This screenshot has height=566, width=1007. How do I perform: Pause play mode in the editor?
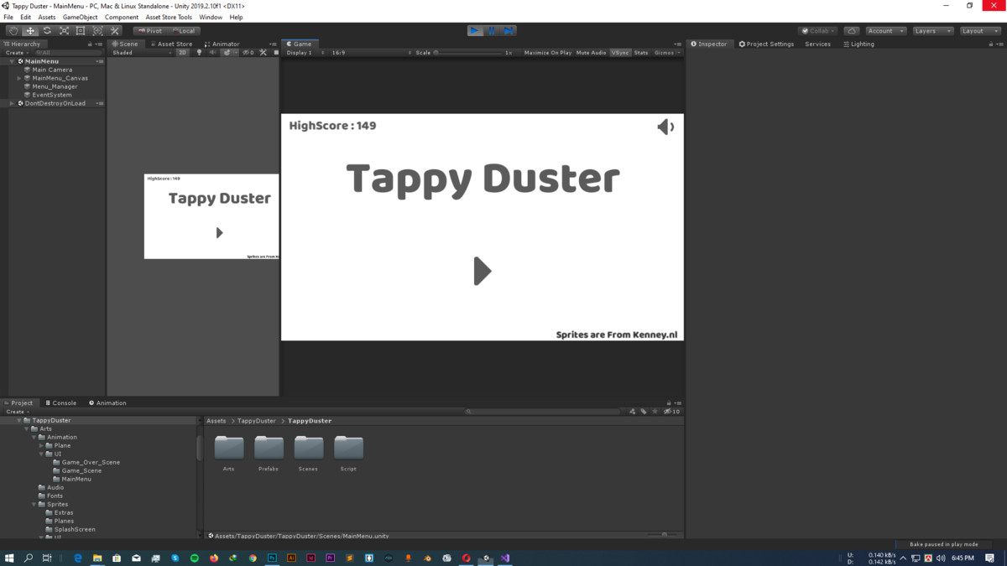point(491,30)
